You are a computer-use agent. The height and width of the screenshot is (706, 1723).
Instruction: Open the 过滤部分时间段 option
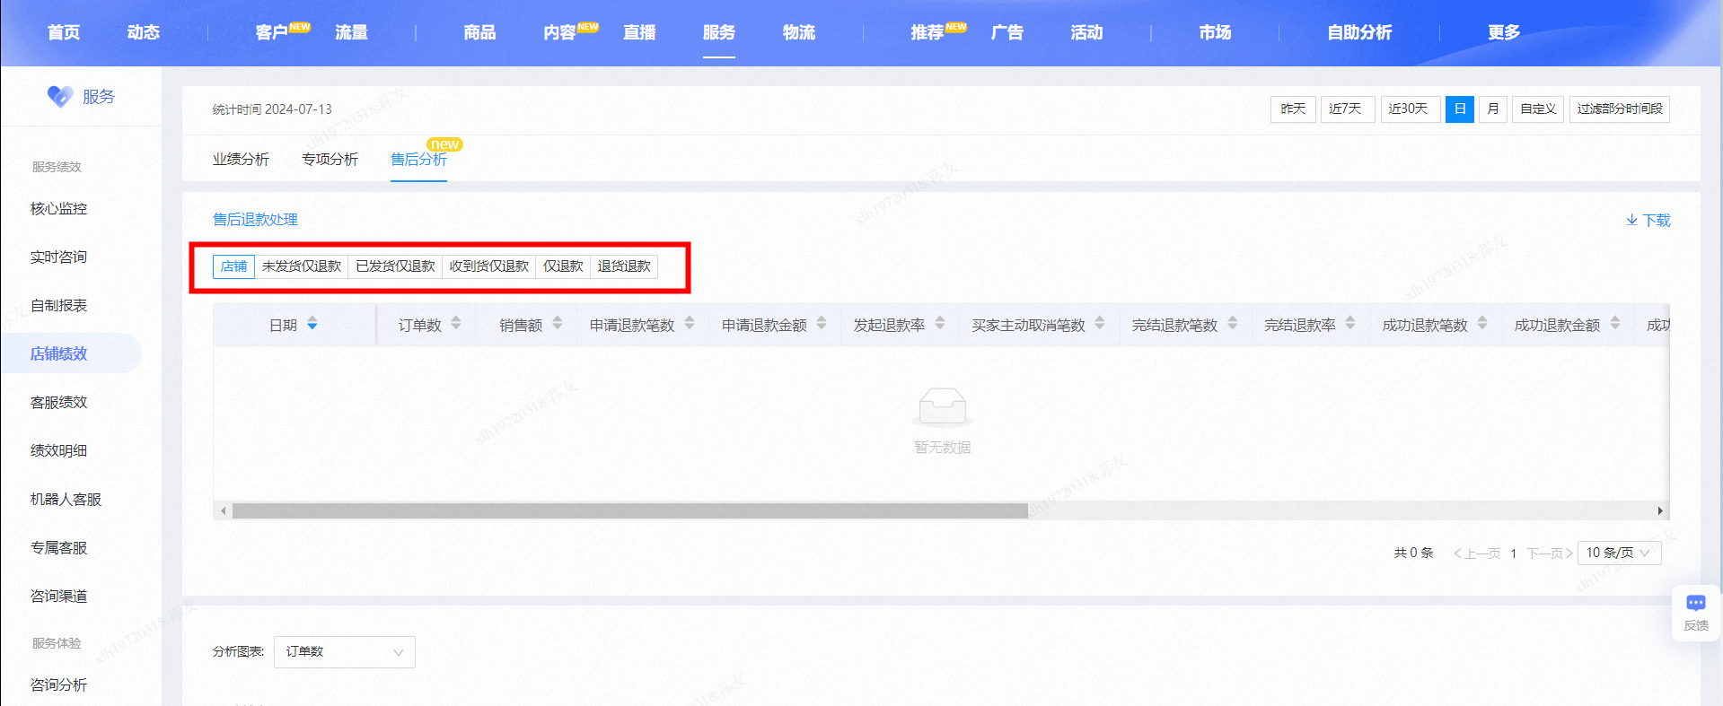(x=1619, y=109)
